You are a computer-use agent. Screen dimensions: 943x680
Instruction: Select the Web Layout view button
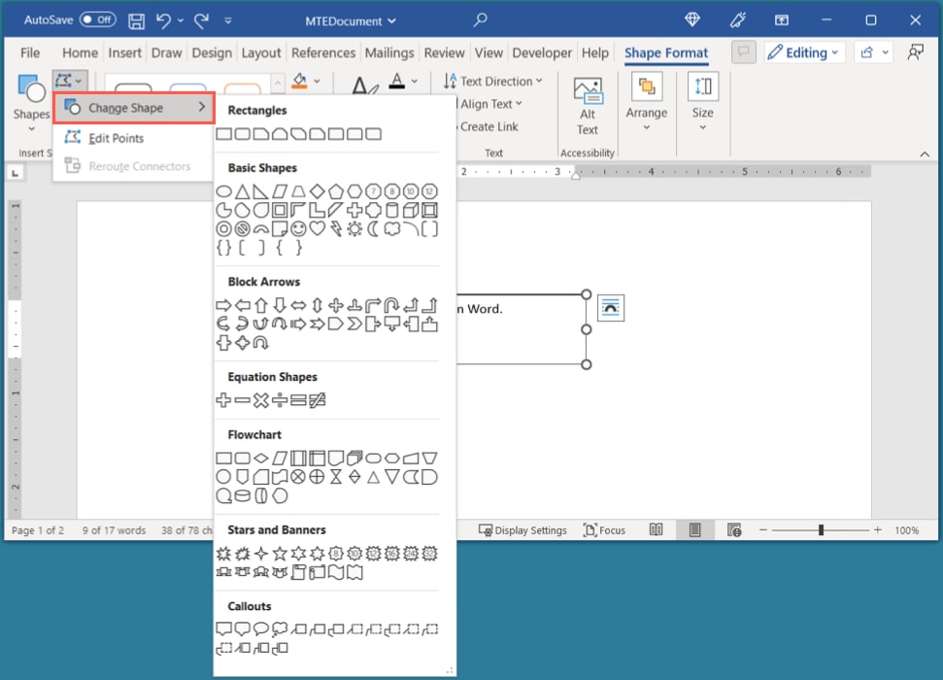click(734, 530)
